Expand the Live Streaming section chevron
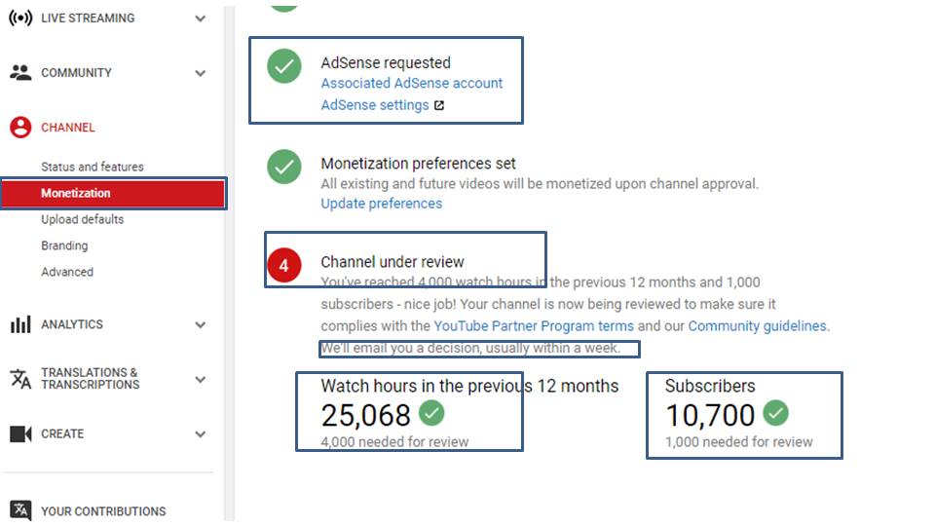Image resolution: width=935 pixels, height=526 pixels. [x=201, y=19]
